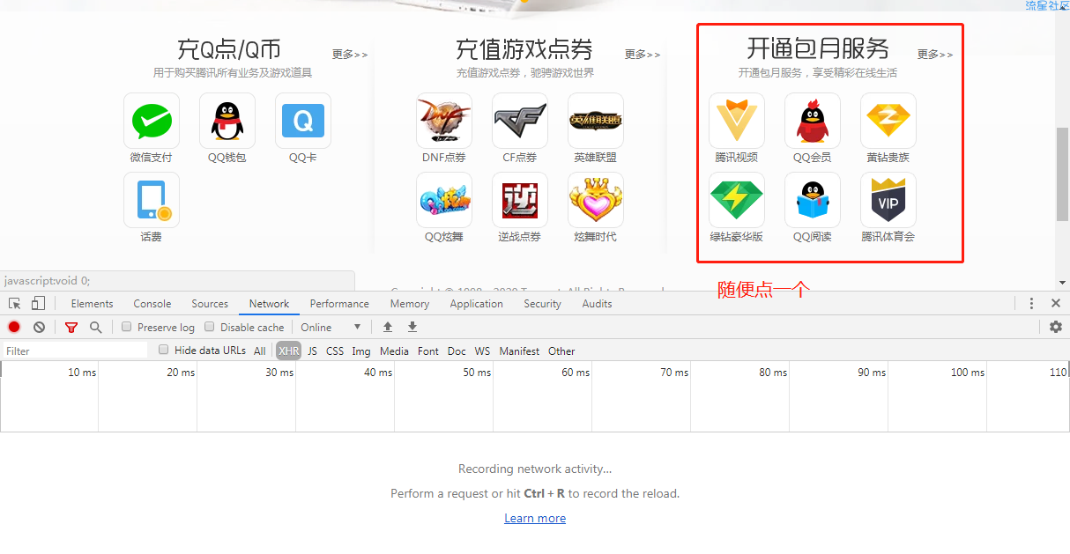Toggle the device toolbar icon
The height and width of the screenshot is (554, 1070).
38,303
